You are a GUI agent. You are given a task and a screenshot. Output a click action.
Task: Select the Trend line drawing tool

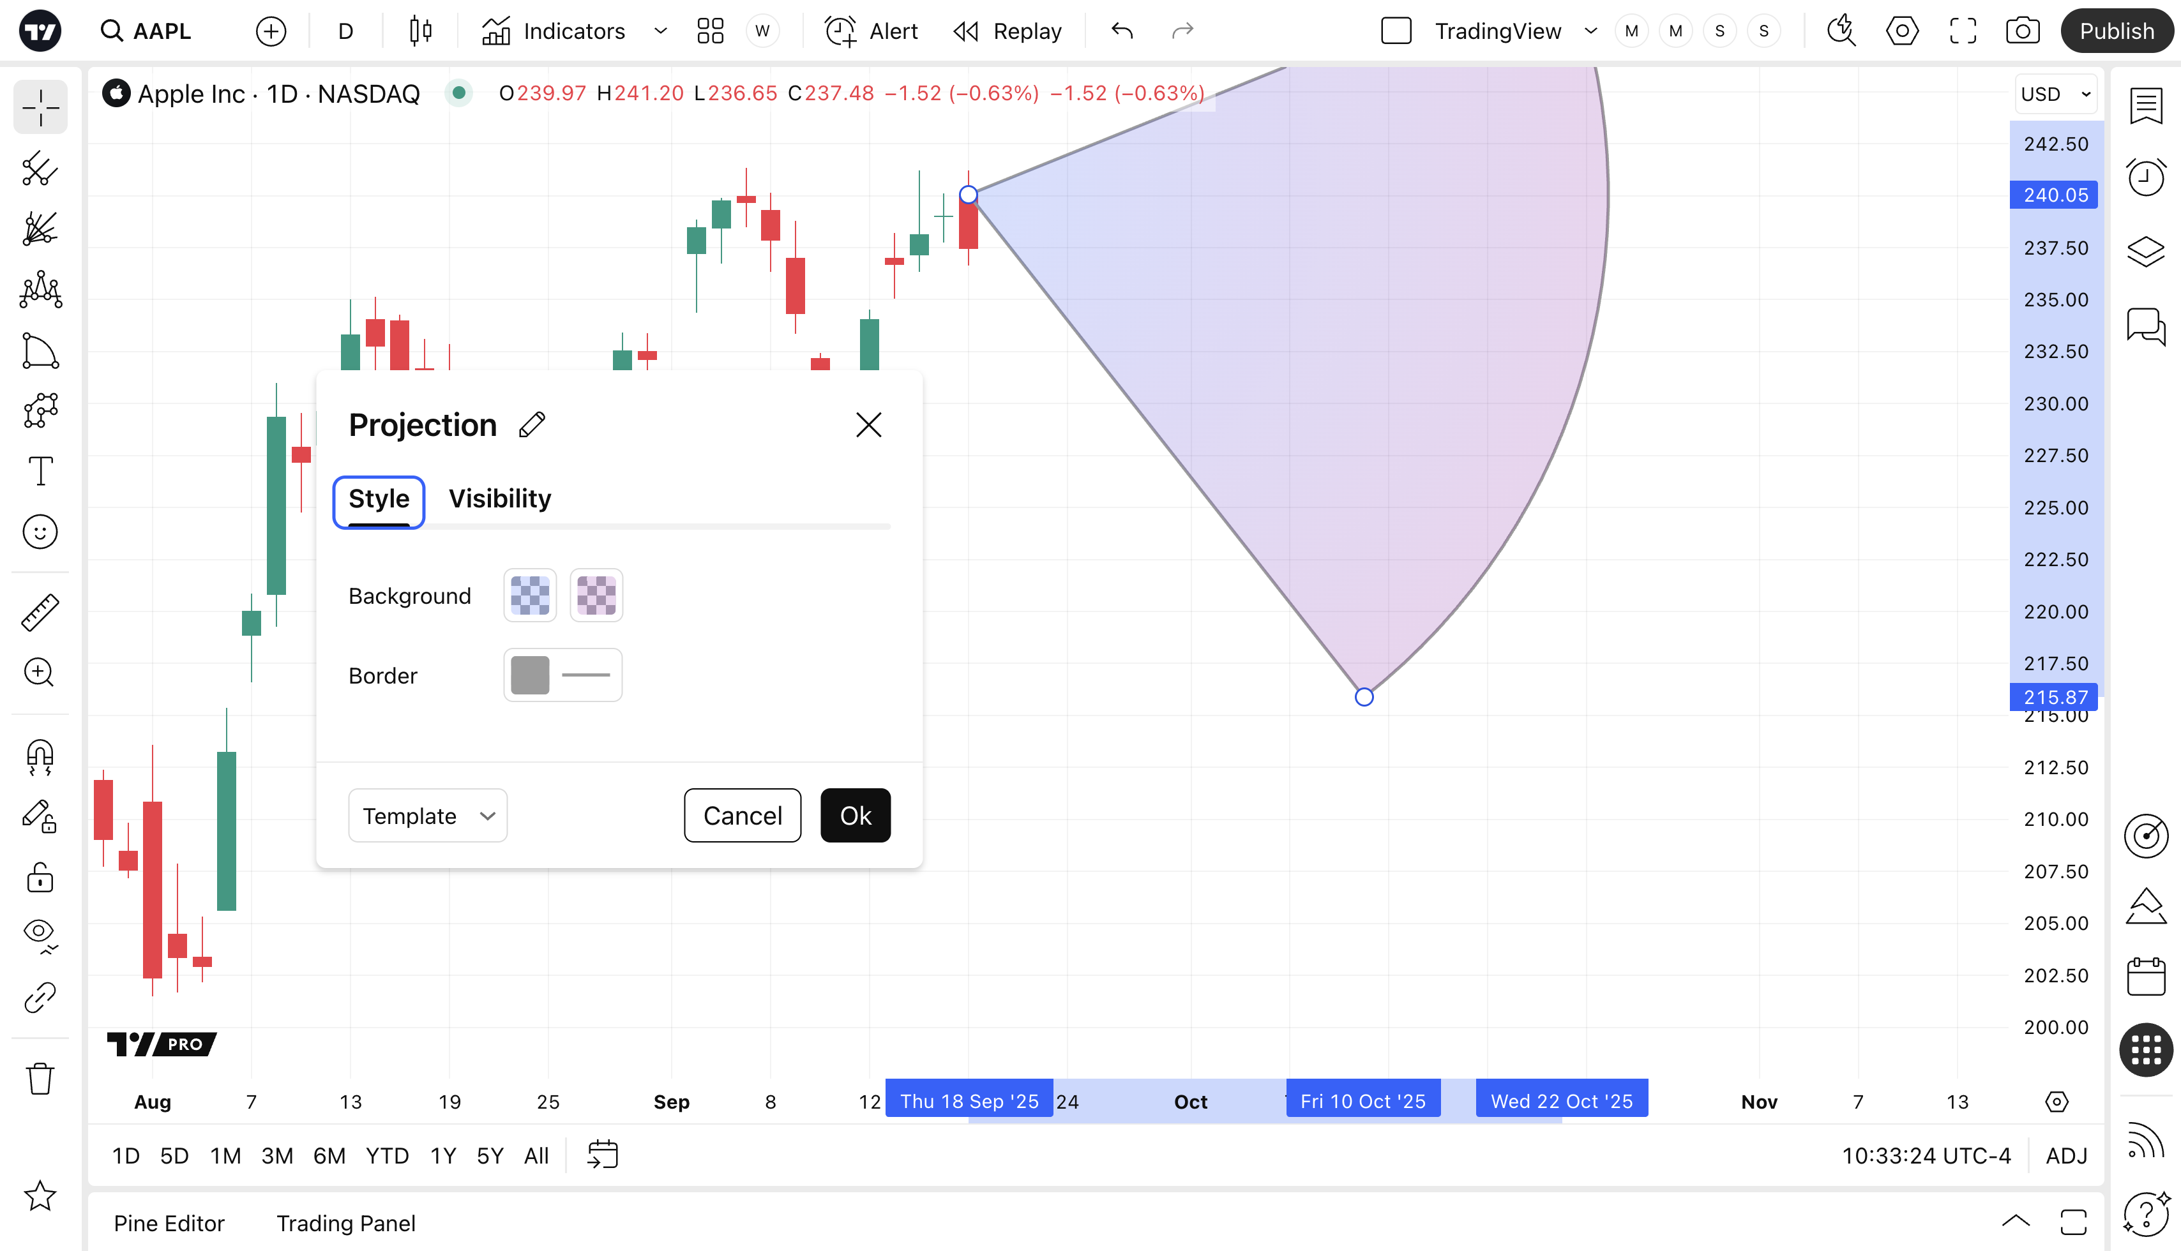click(40, 169)
